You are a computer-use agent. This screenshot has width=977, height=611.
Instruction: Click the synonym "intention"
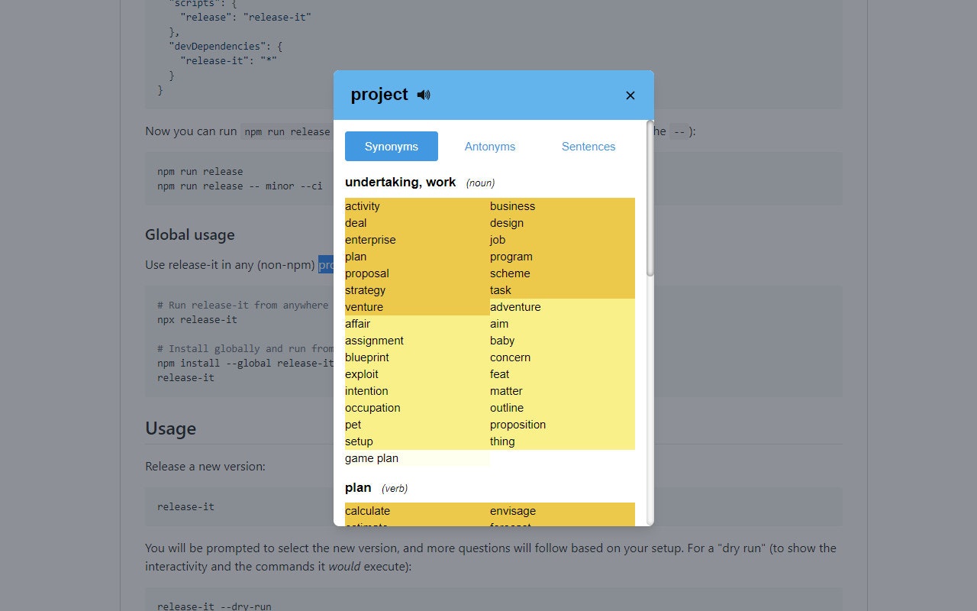pos(366,391)
